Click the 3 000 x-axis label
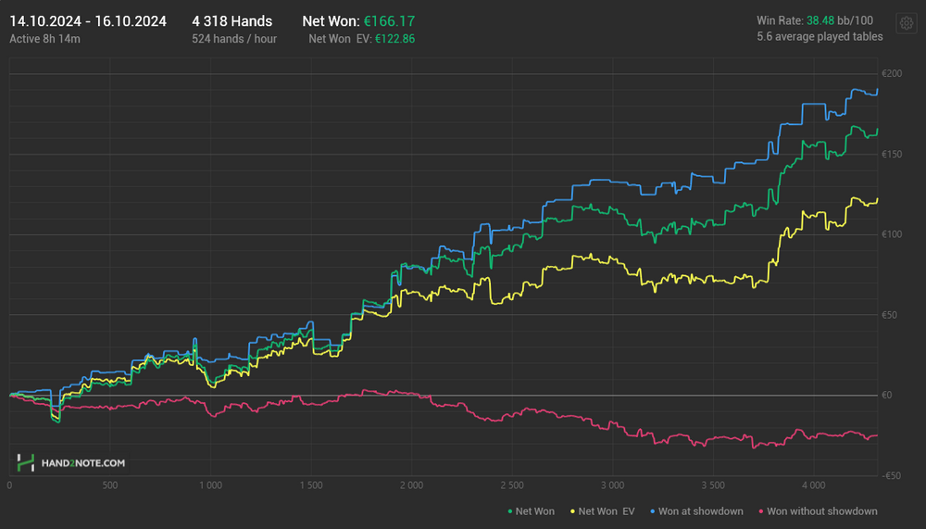Image resolution: width=926 pixels, height=529 pixels. pyautogui.click(x=612, y=485)
